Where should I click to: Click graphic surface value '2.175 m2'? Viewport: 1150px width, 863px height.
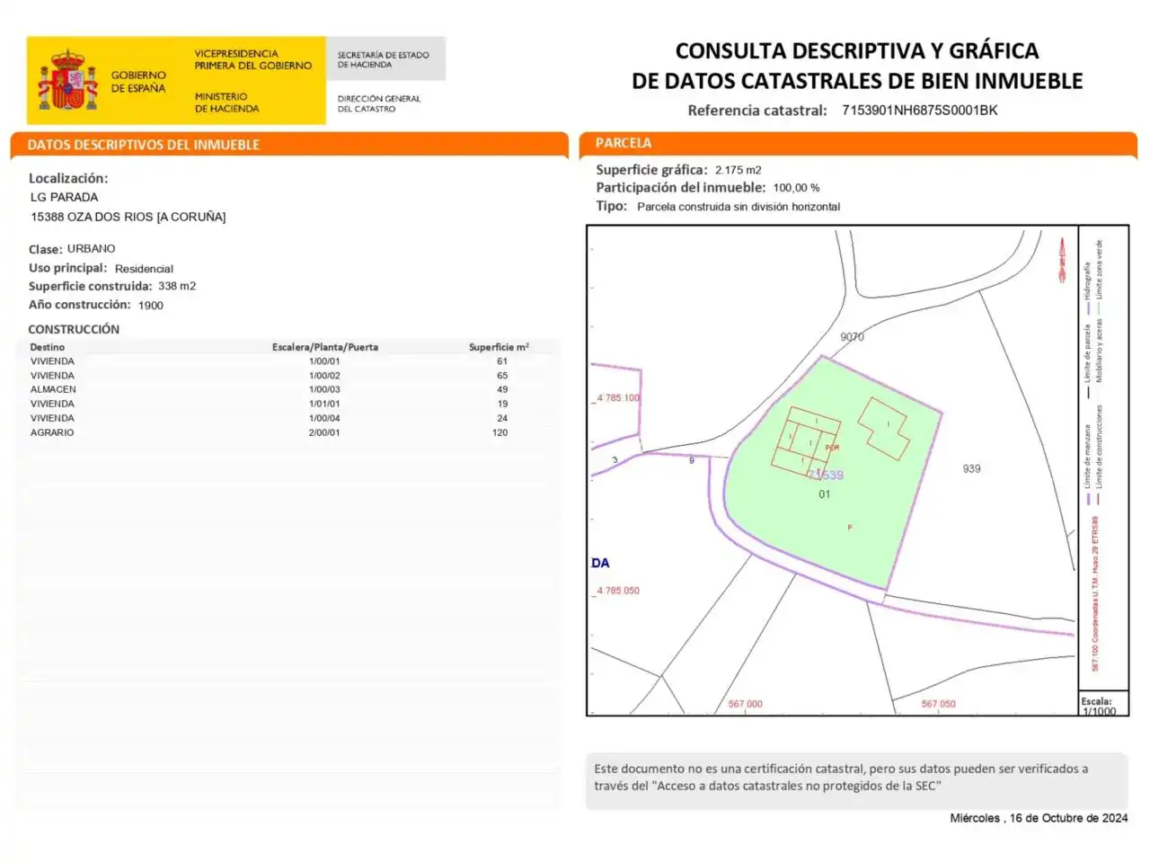click(739, 170)
